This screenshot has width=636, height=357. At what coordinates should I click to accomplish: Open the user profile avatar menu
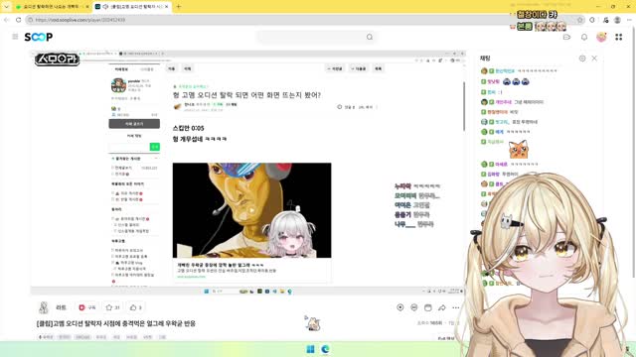[601, 37]
